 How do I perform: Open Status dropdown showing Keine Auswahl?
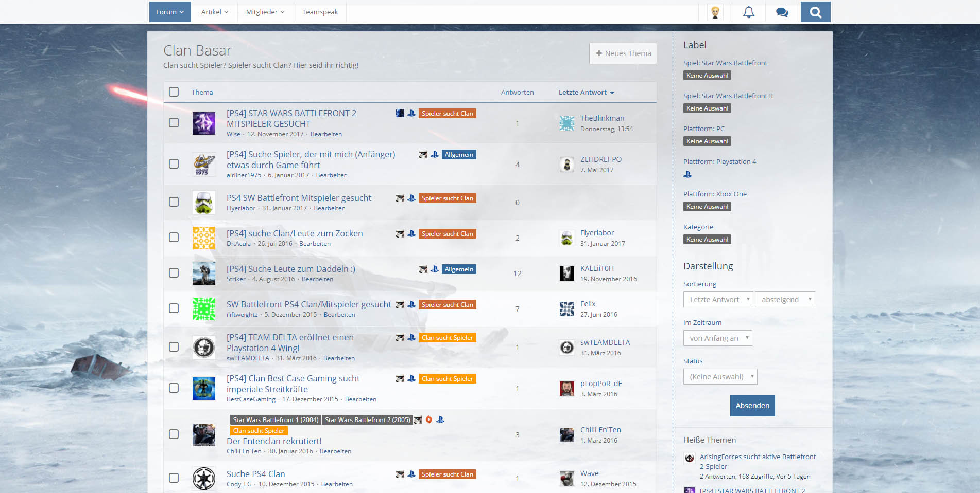(x=720, y=377)
